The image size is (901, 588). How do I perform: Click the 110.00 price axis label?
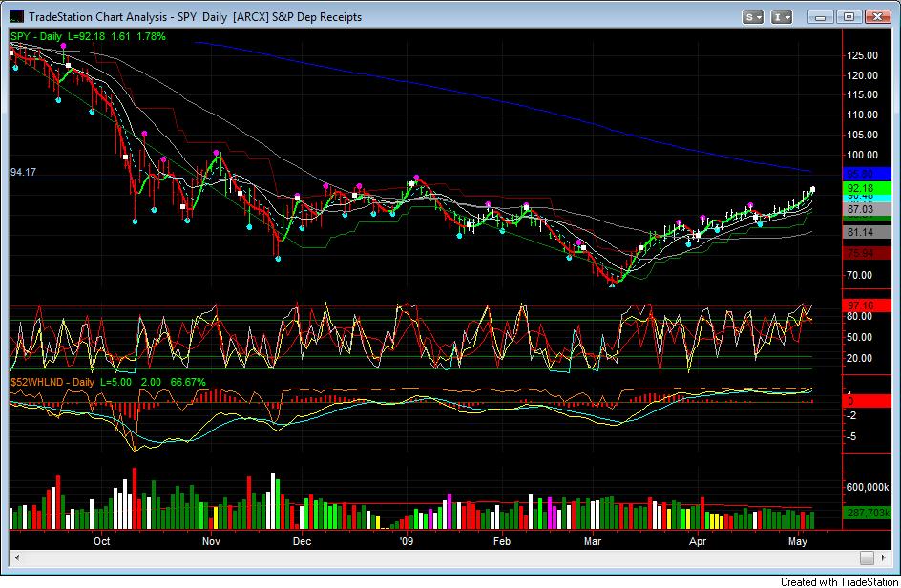(x=862, y=115)
